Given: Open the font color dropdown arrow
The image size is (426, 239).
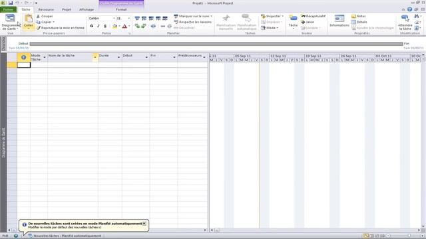Looking at the screenshot, I should pos(129,27).
